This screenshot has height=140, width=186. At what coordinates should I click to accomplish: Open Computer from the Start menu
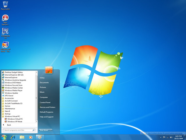[x=44, y=97]
